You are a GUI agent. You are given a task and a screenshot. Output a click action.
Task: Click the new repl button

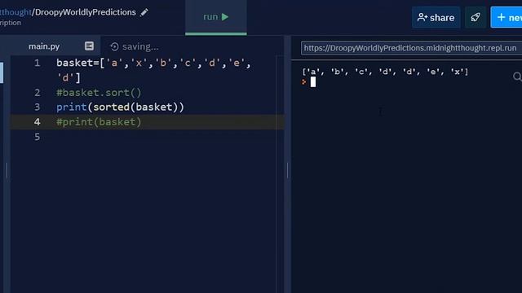coord(507,17)
